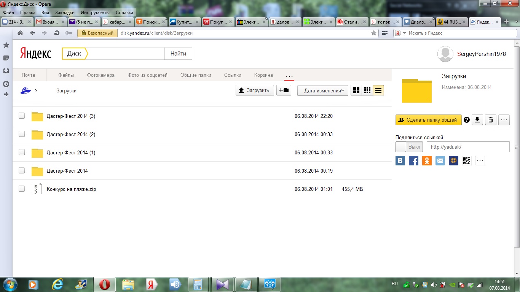This screenshot has height=292, width=520.
Task: Share the link via Facebook icon
Action: (413, 161)
